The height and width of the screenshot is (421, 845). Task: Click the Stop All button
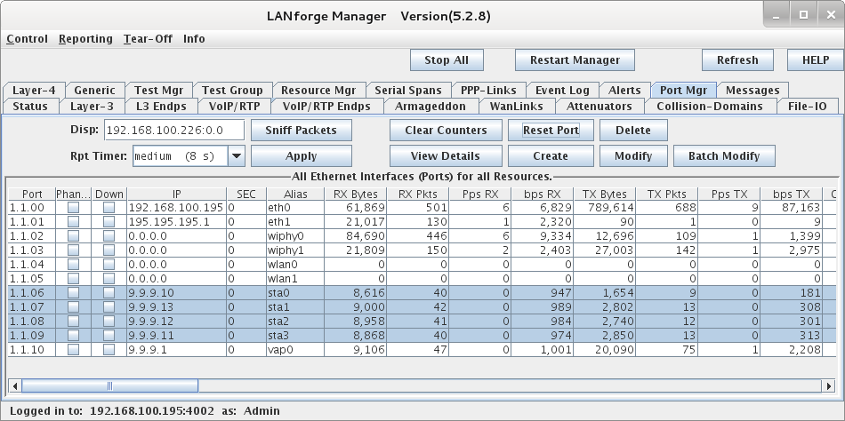pyautogui.click(x=447, y=60)
